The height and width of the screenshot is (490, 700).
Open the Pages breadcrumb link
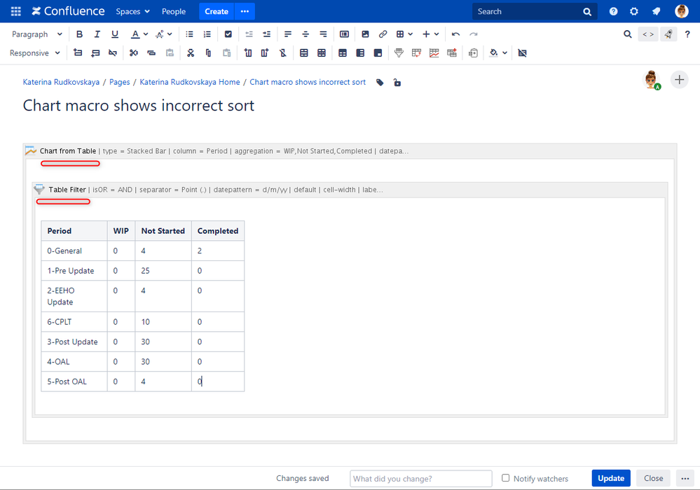tap(120, 82)
